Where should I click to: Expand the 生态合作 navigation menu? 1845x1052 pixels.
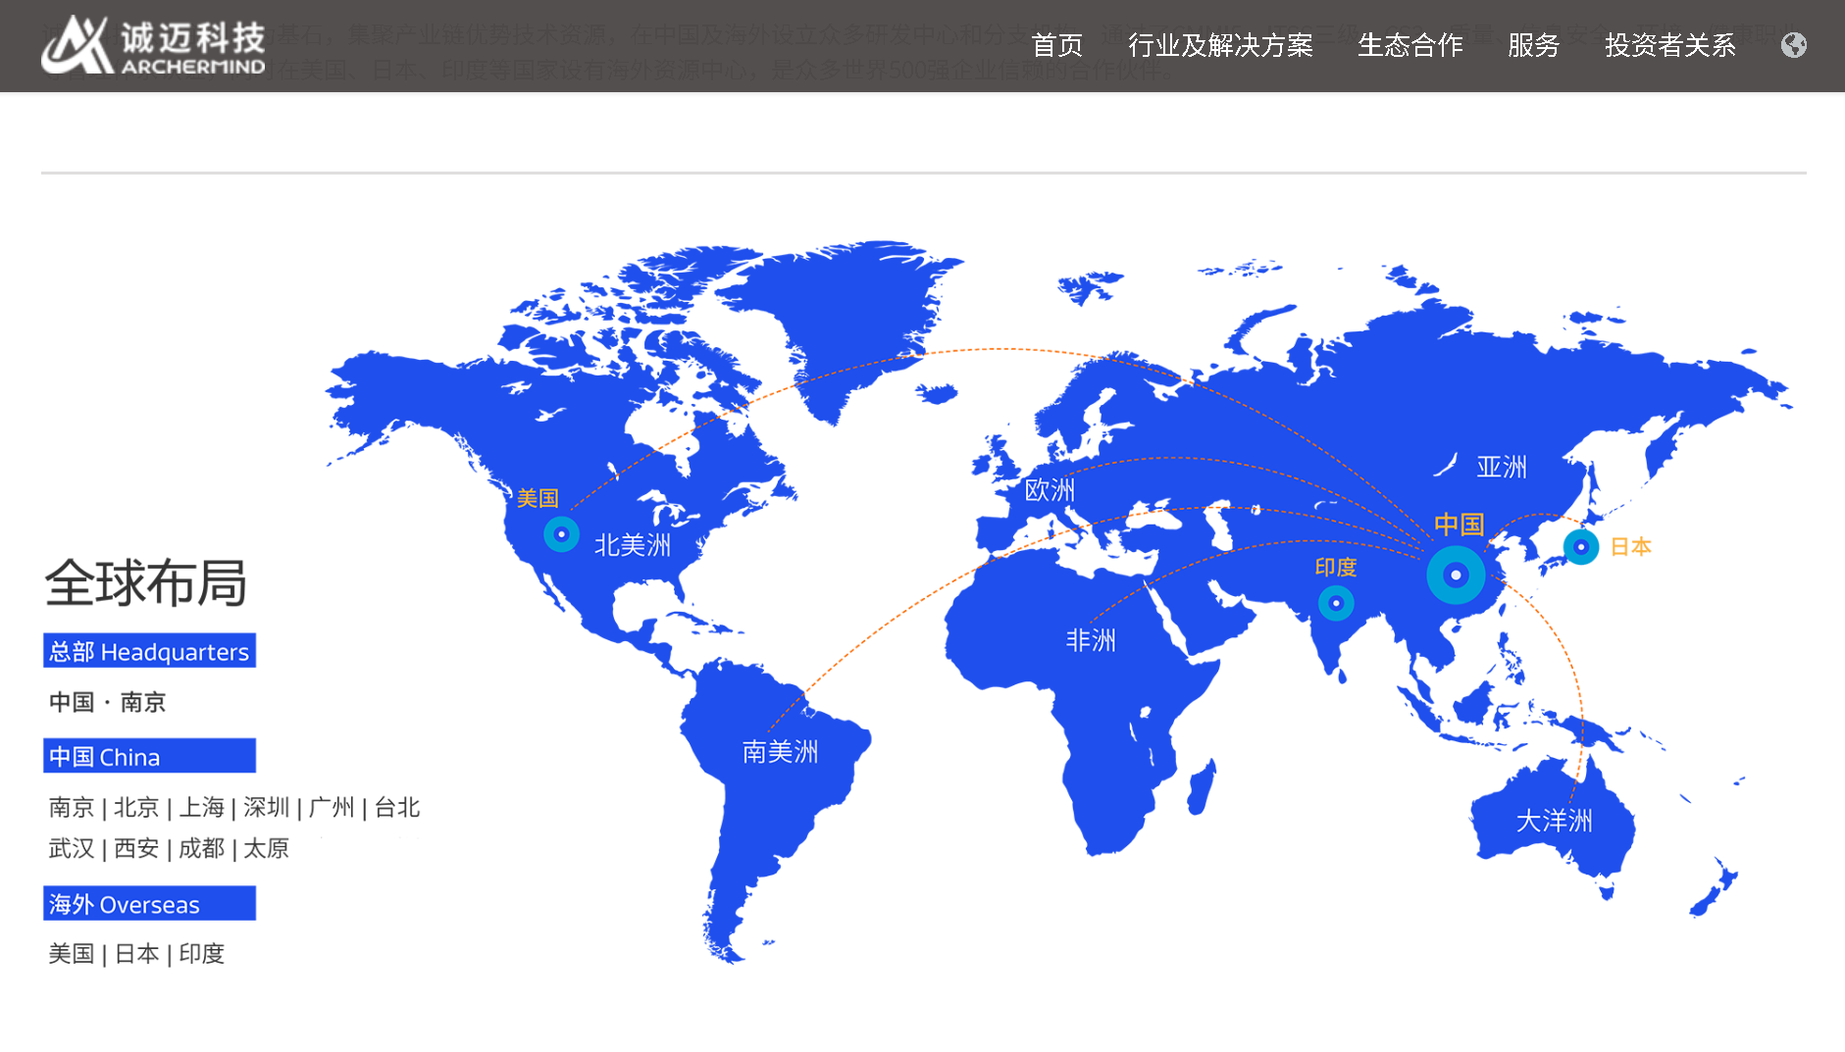click(x=1409, y=45)
